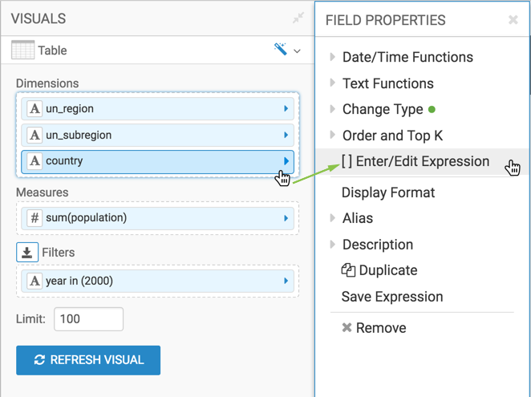This screenshot has width=531, height=397.
Task: Click the hash icon on sum(population) measure
Action: click(x=34, y=217)
